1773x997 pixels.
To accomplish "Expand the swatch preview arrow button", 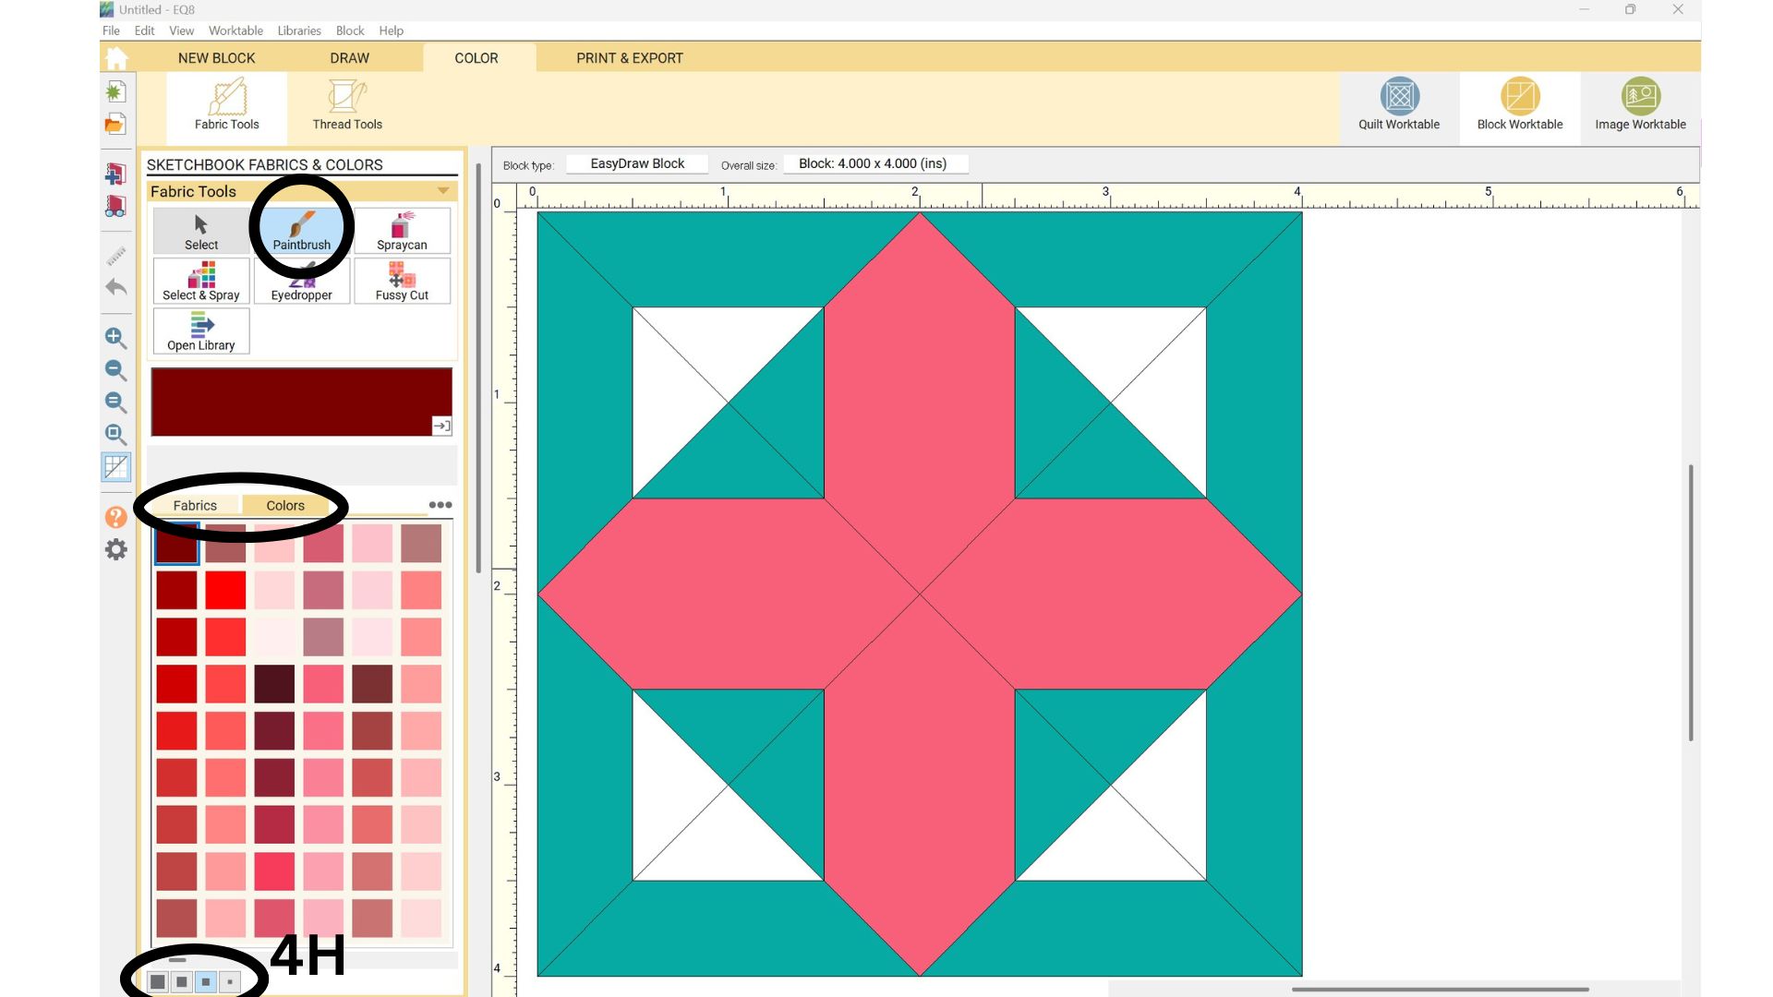I will tap(441, 426).
